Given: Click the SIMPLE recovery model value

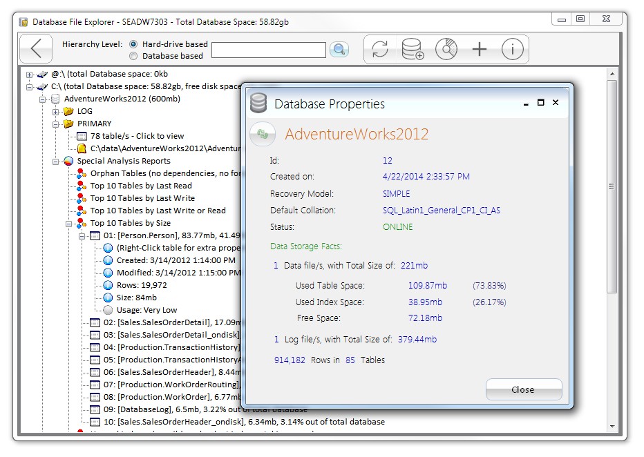Looking at the screenshot, I should click(x=397, y=193).
